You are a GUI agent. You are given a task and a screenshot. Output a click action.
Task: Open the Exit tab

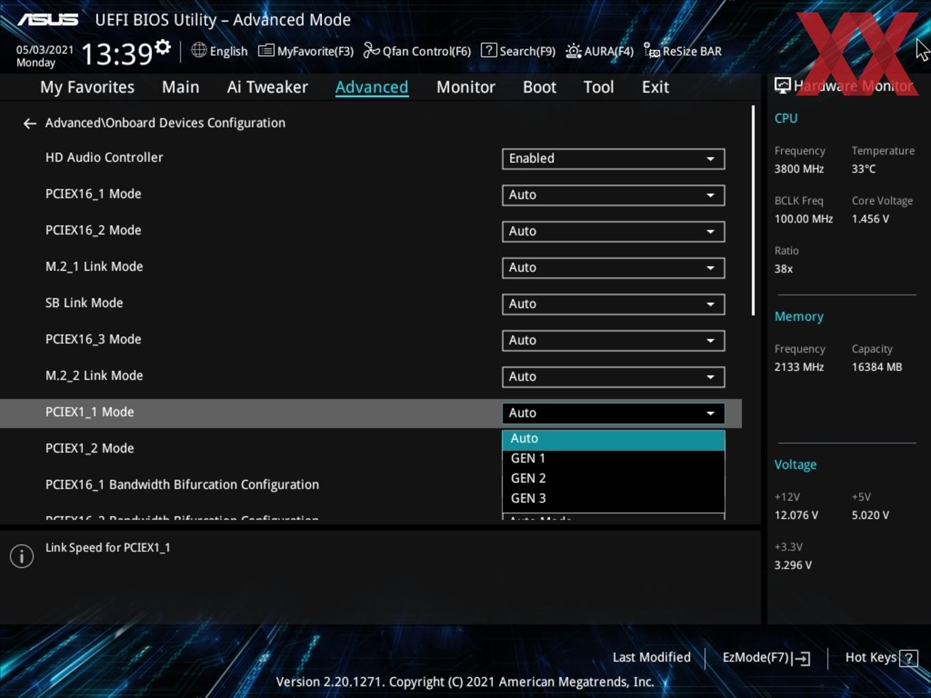point(655,87)
